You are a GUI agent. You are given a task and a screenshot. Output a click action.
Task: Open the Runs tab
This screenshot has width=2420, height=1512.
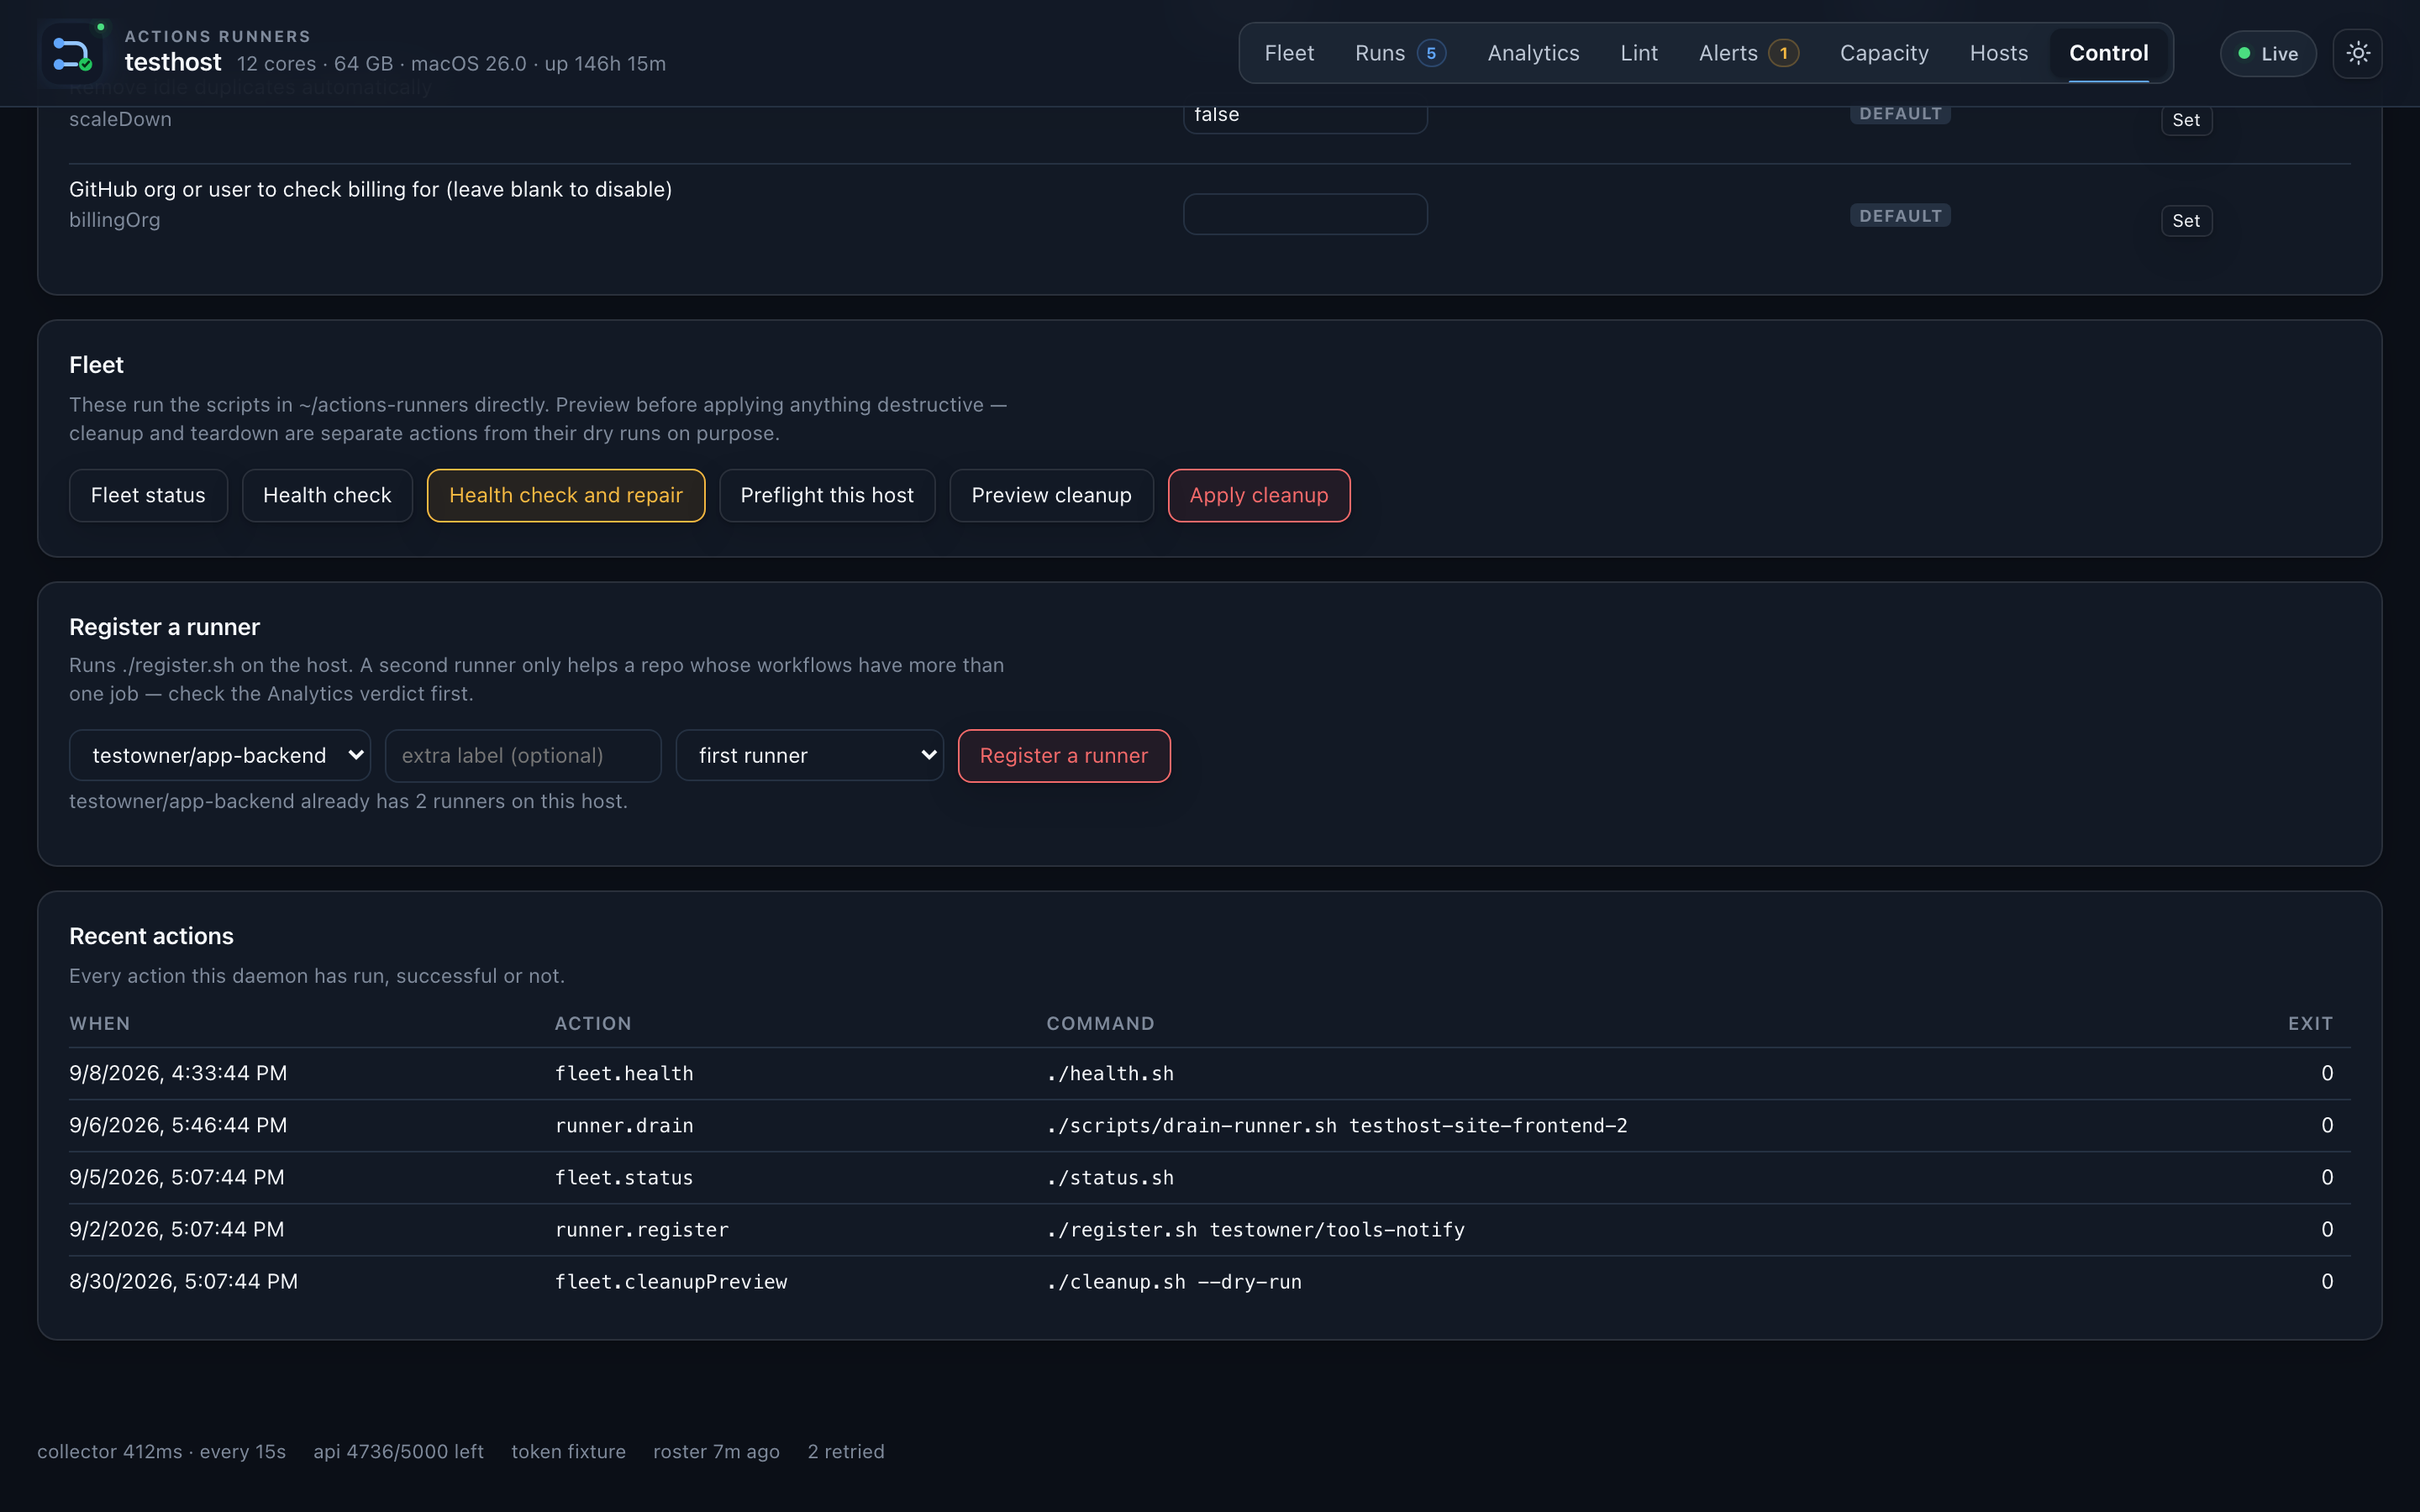(1400, 53)
